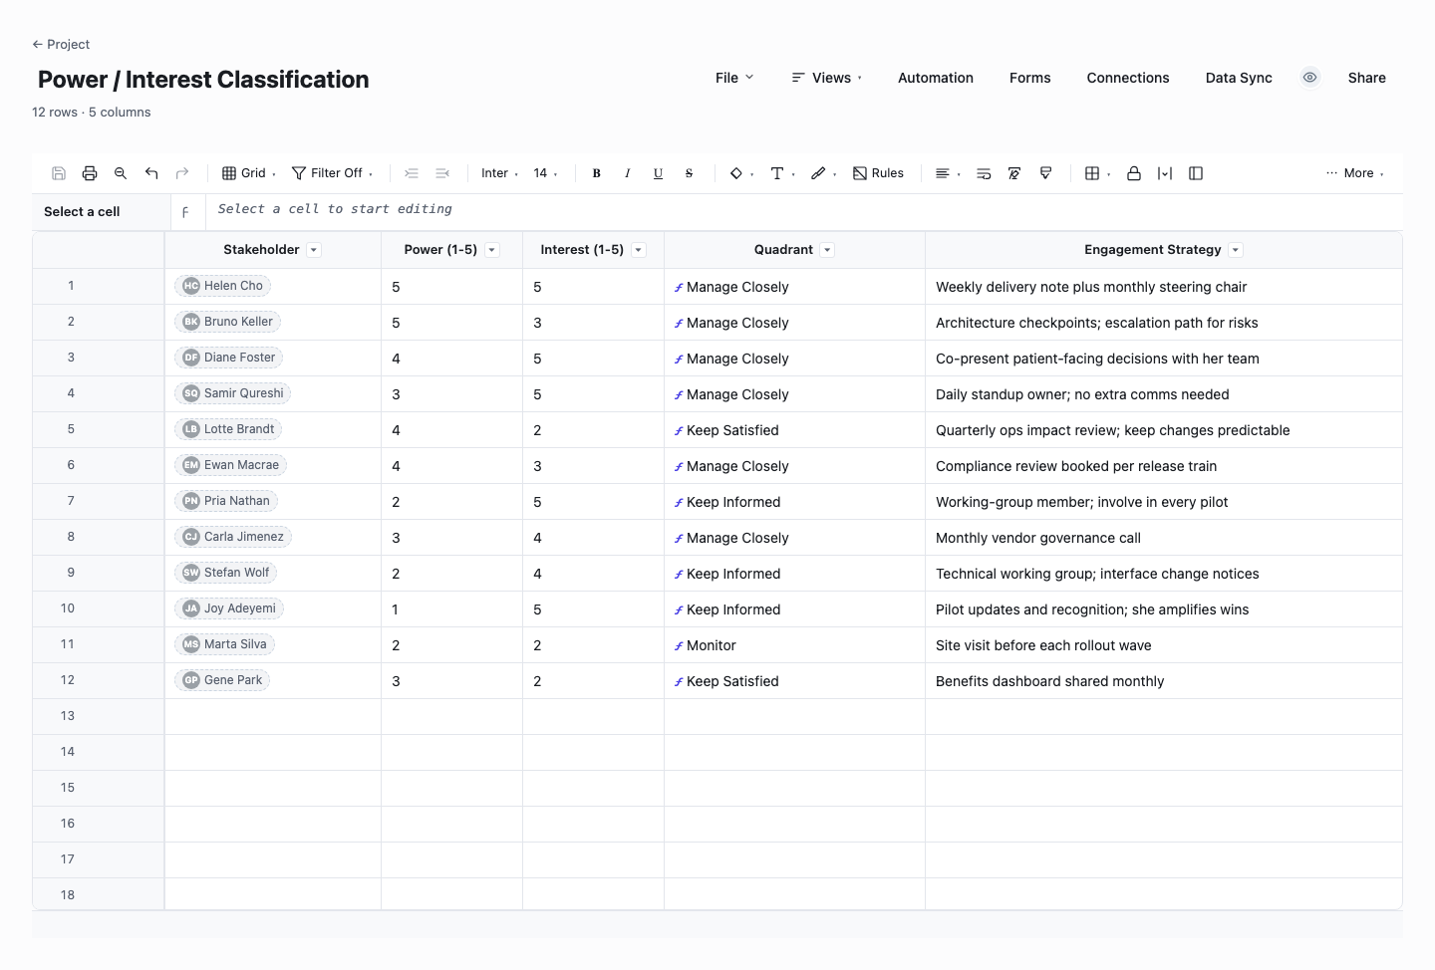1435x970 pixels.
Task: Click the formula bar input field
Action: point(804,210)
